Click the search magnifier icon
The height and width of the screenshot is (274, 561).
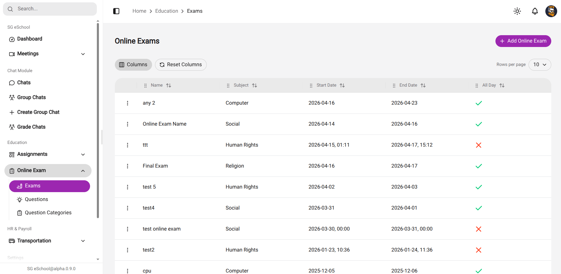tap(10, 9)
